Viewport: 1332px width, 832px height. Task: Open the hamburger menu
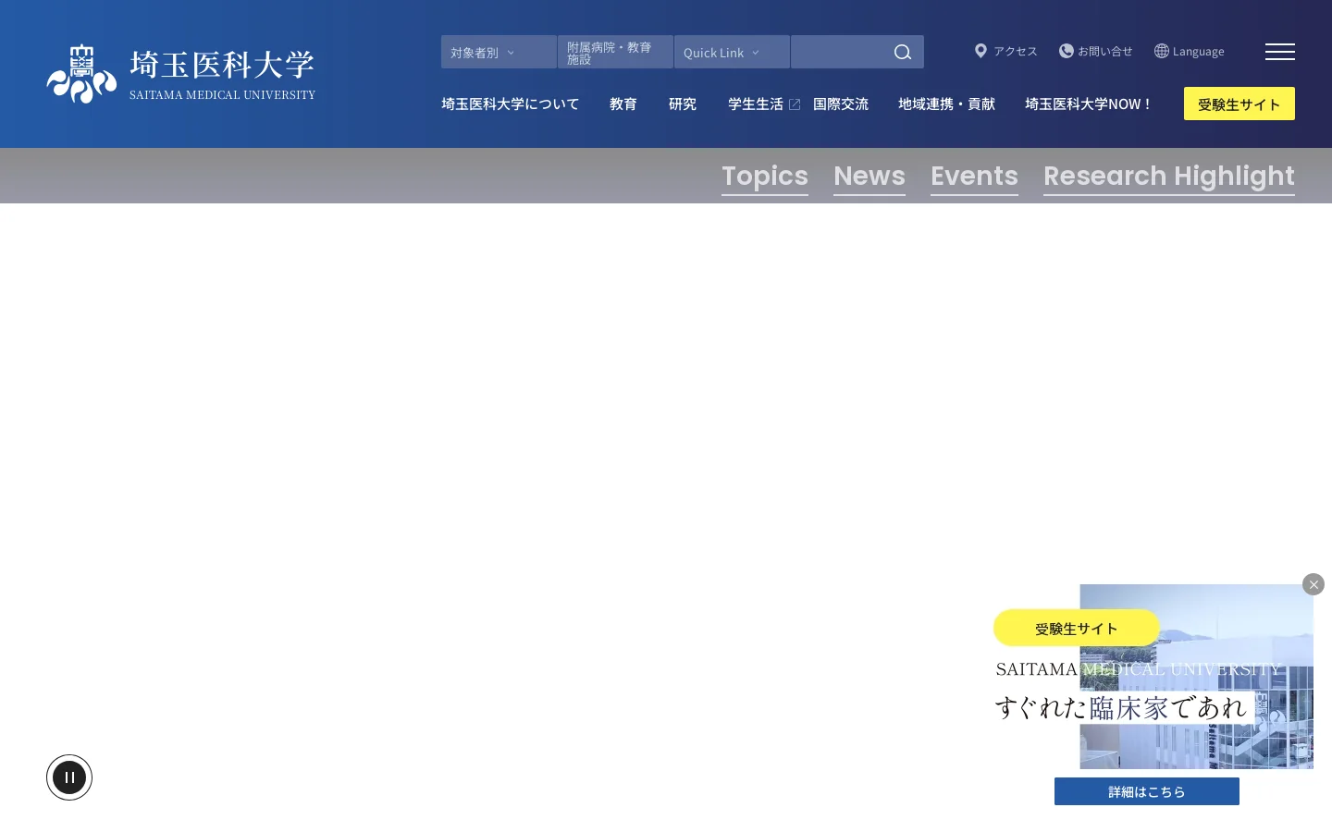(x=1280, y=52)
